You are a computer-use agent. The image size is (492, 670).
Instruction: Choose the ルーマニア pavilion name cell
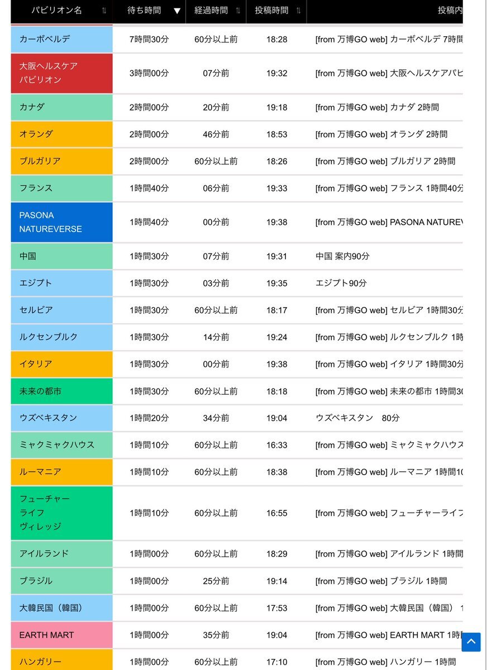click(x=61, y=472)
